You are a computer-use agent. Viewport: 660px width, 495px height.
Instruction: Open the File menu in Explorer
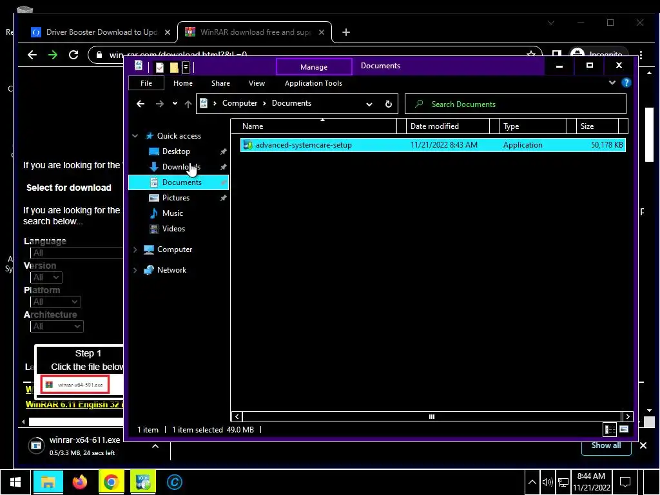pyautogui.click(x=146, y=83)
